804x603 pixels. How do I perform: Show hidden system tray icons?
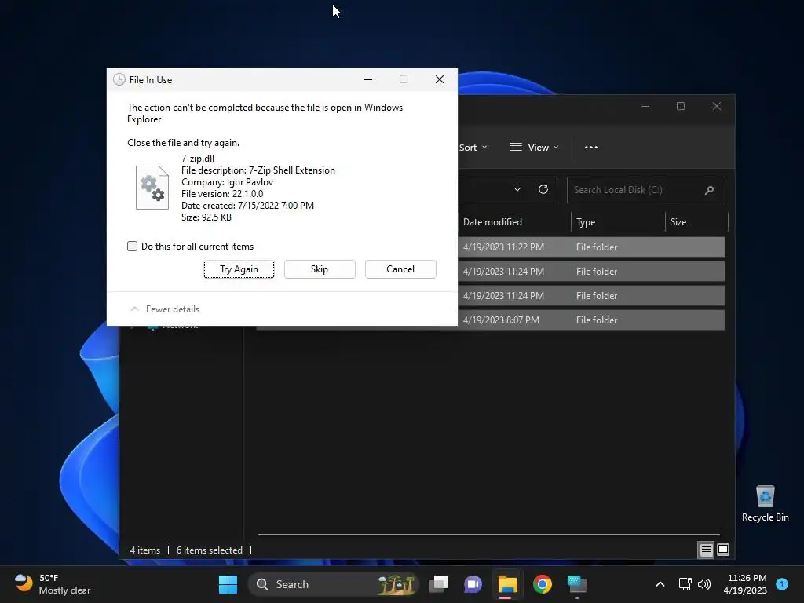click(x=660, y=584)
